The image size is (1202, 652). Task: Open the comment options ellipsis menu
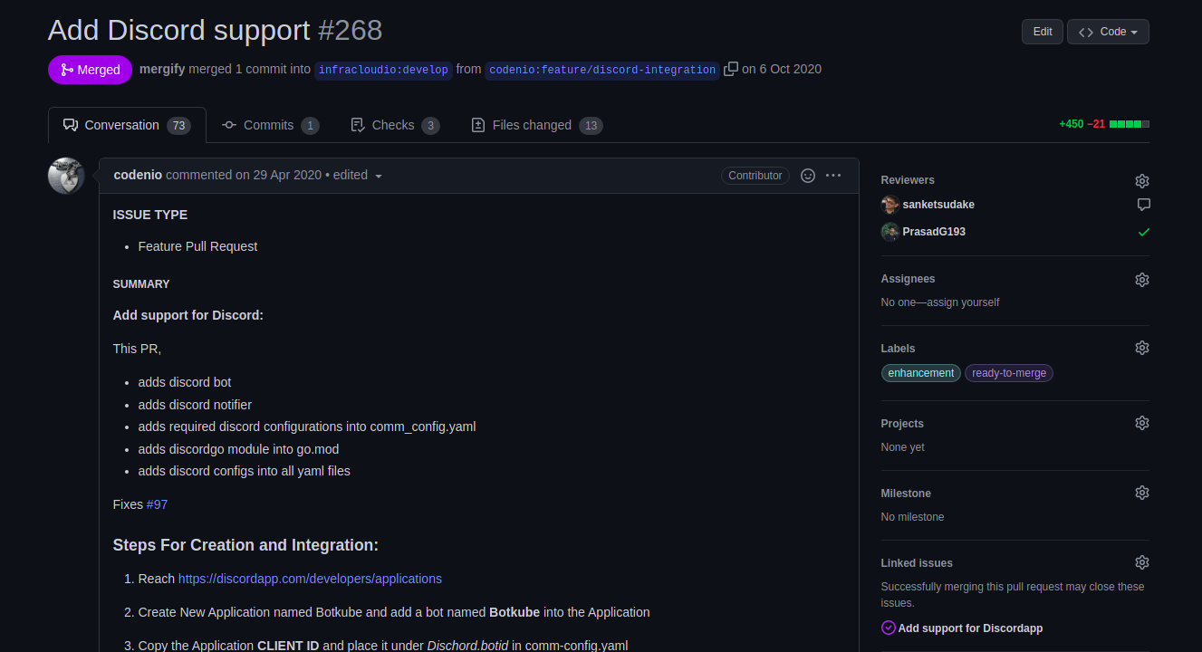point(833,176)
